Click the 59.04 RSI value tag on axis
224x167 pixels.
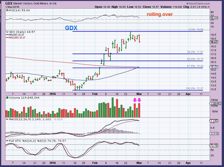coord(214,18)
